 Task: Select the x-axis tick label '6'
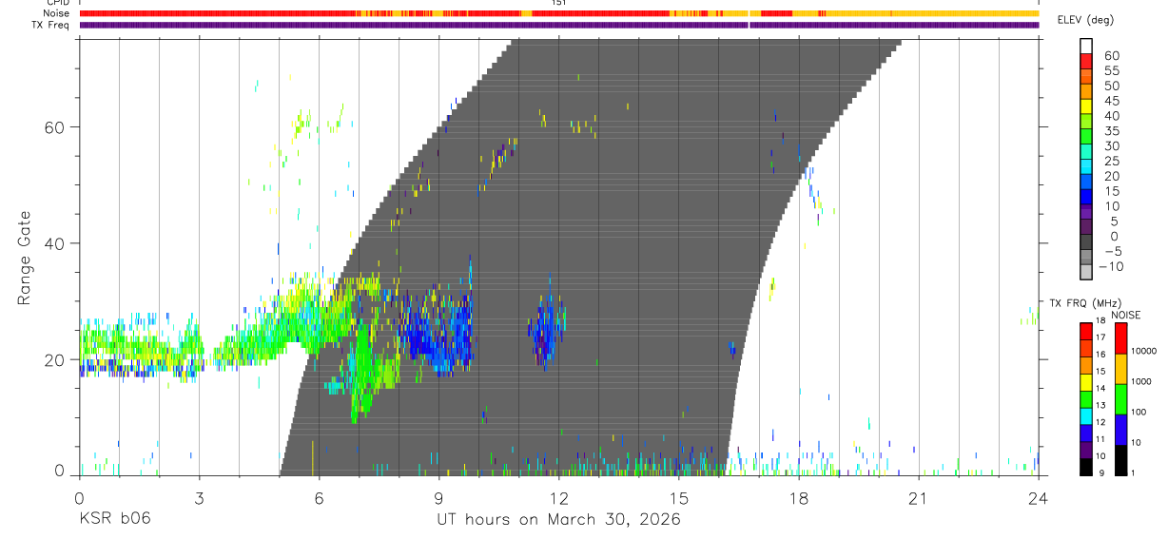(319, 498)
